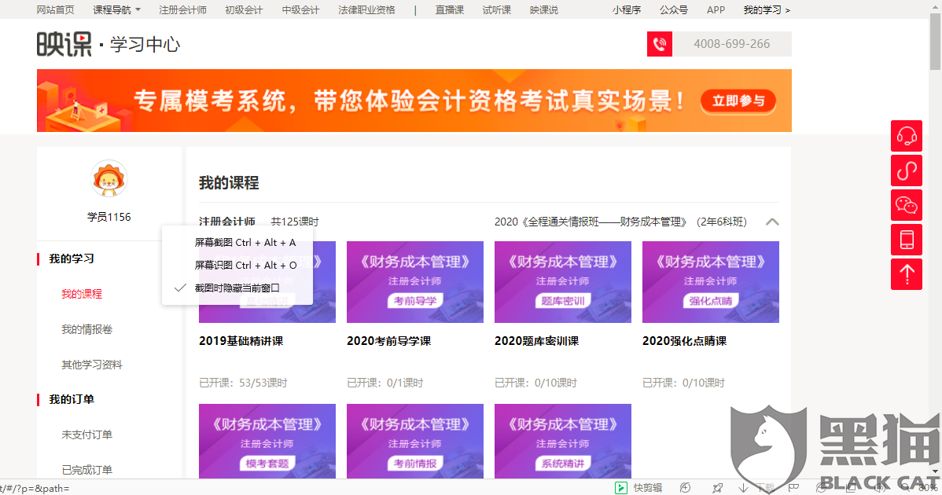Open the customer service headset icon

[x=906, y=135]
